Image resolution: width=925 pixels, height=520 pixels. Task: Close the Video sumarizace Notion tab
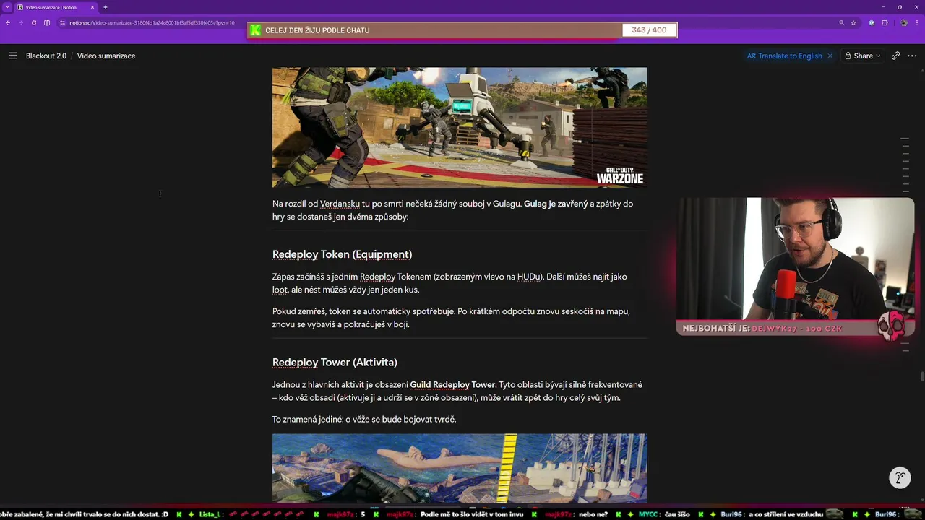[x=92, y=7]
